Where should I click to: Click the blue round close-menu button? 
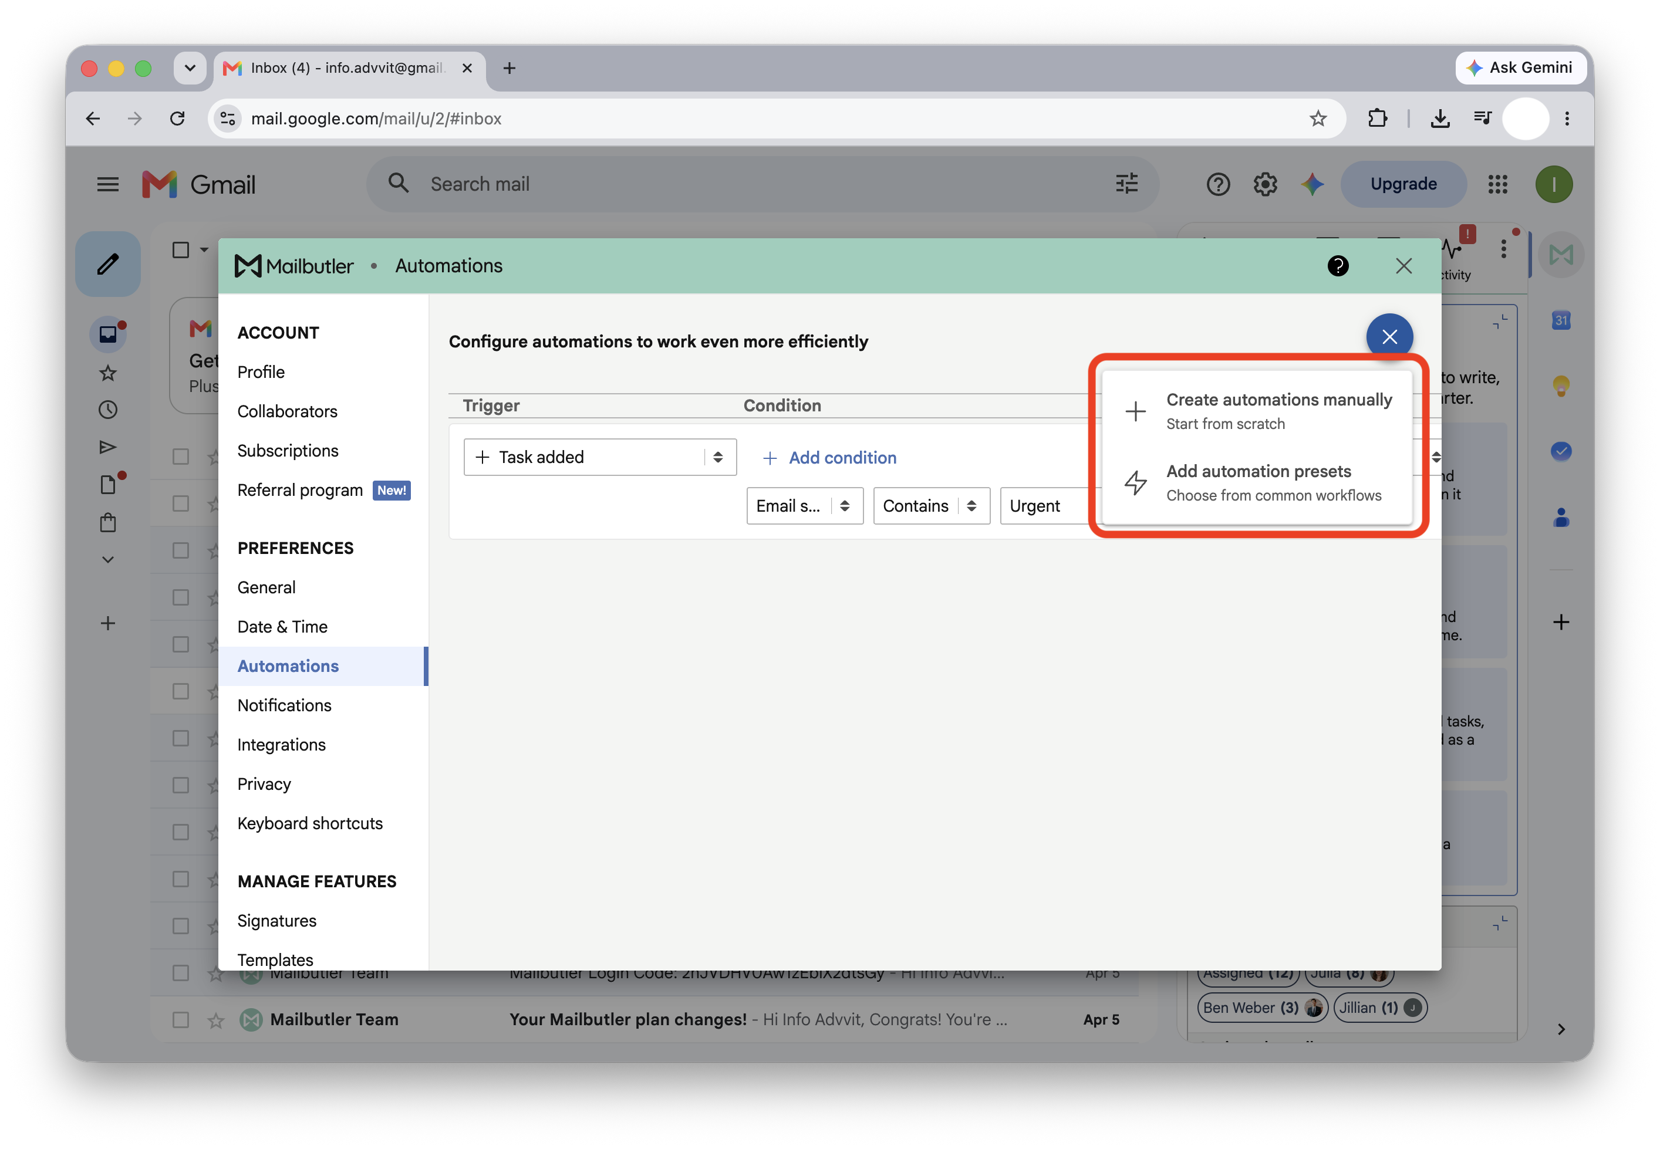pyautogui.click(x=1389, y=336)
